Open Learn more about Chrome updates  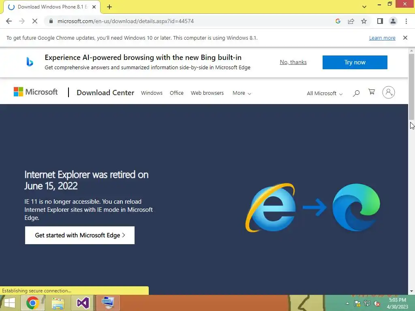(382, 38)
